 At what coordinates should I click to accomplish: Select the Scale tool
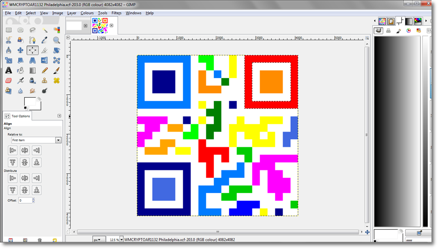tap(9, 60)
